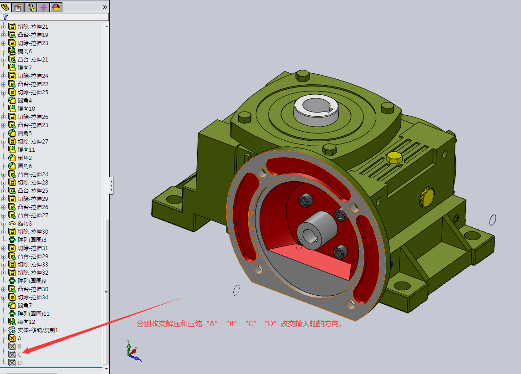The width and height of the screenshot is (521, 374).
Task: Click the 阵列(圆周)11 circular pattern icon
Action: click(12, 313)
